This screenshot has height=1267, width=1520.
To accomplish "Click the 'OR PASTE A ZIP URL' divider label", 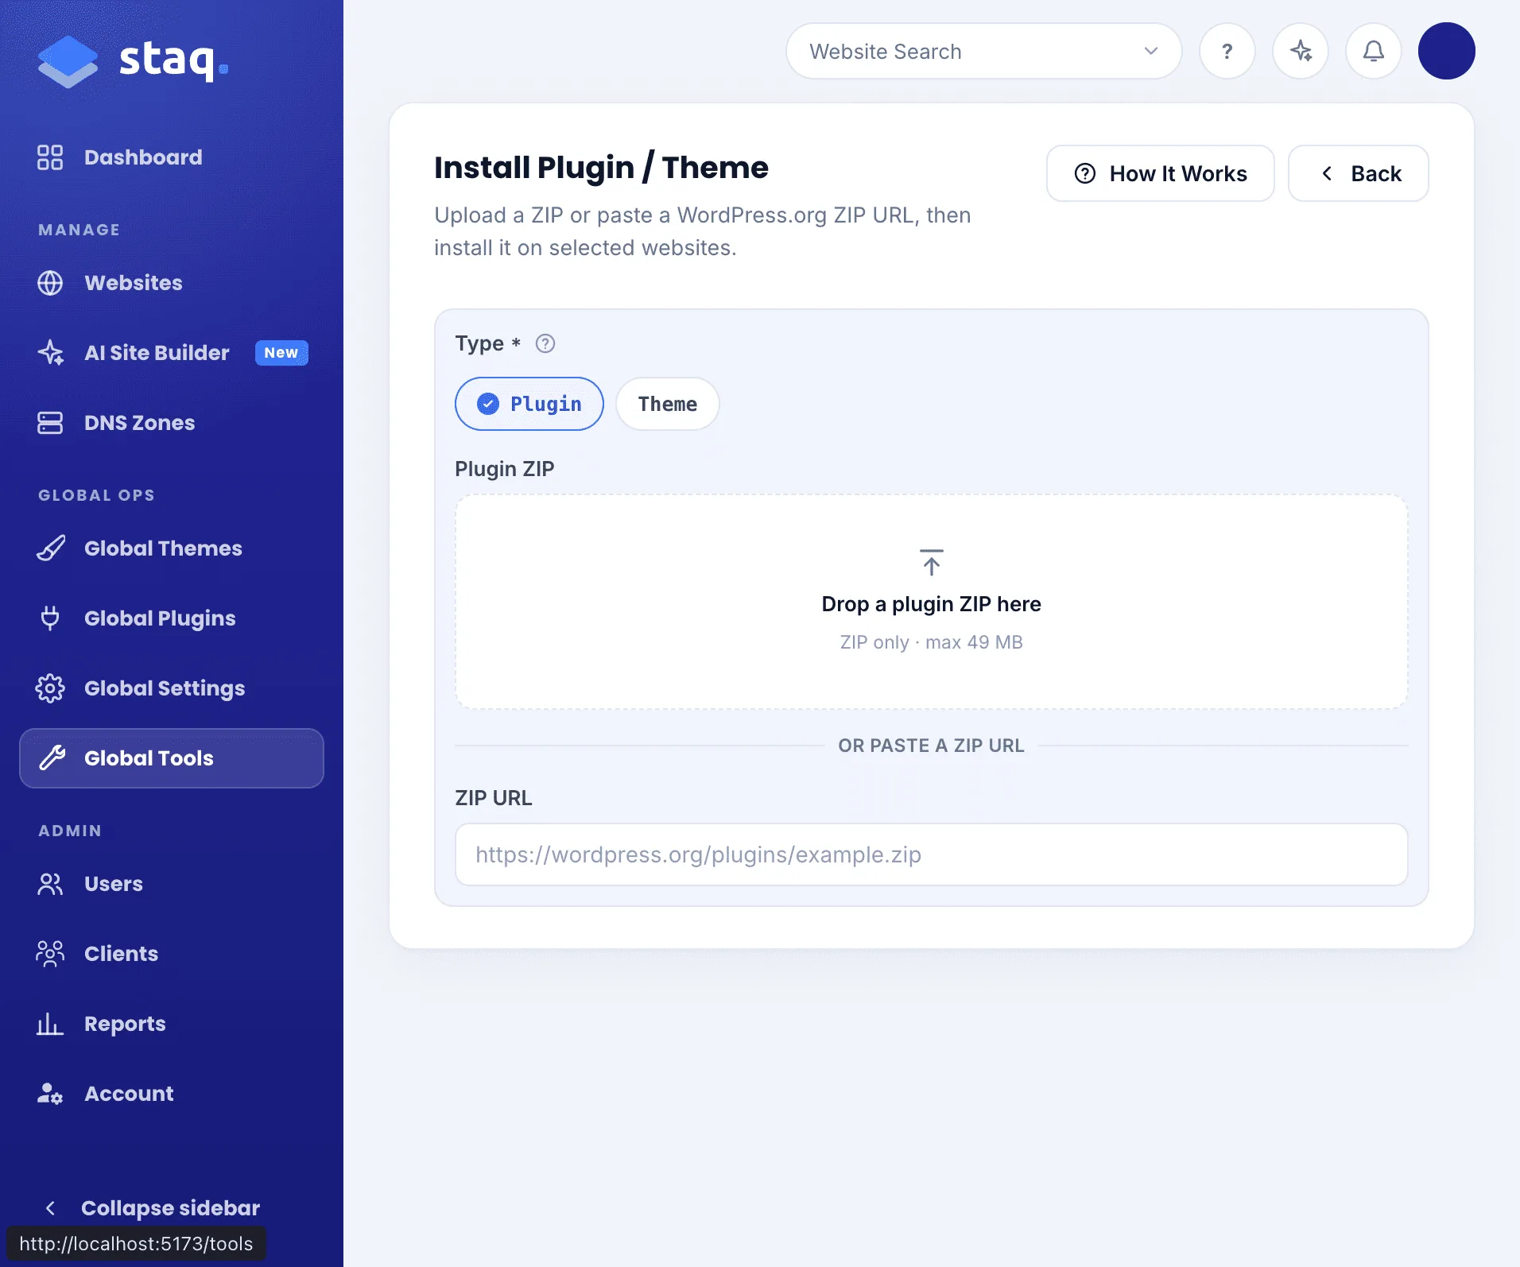I will tap(932, 746).
